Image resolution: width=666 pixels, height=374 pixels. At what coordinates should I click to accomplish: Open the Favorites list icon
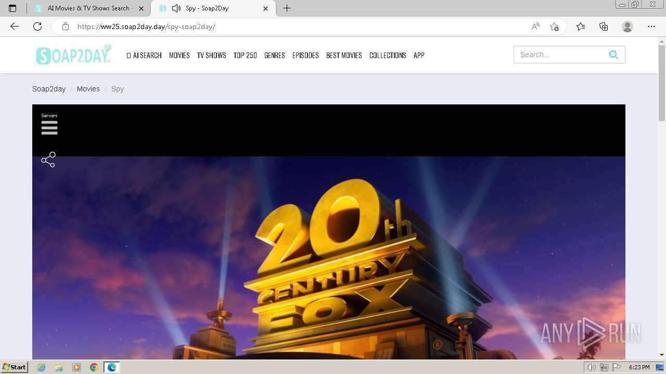click(581, 26)
